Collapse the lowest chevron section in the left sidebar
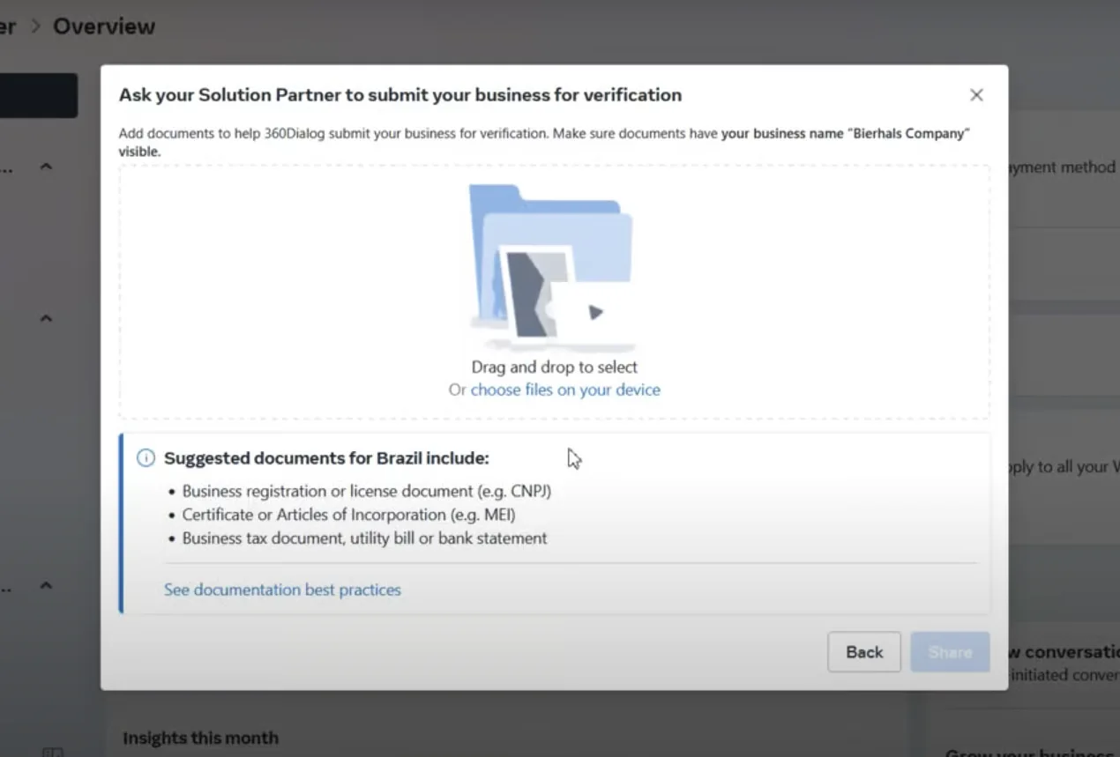Image resolution: width=1120 pixels, height=757 pixels. pos(47,585)
